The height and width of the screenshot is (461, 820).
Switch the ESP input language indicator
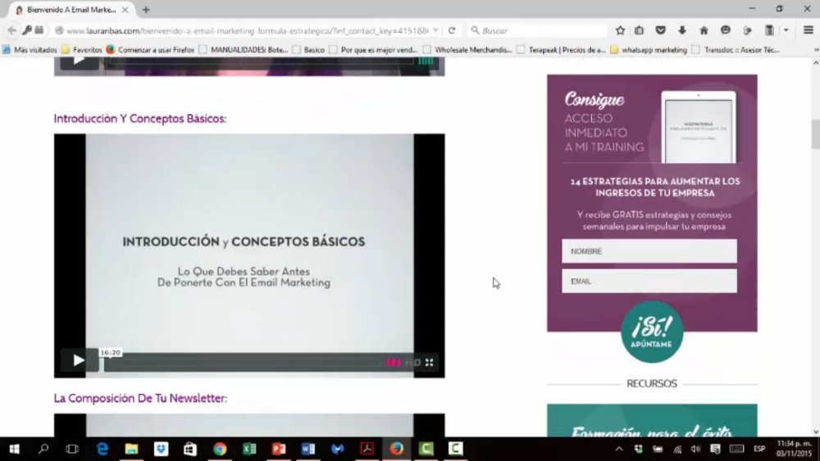(759, 449)
